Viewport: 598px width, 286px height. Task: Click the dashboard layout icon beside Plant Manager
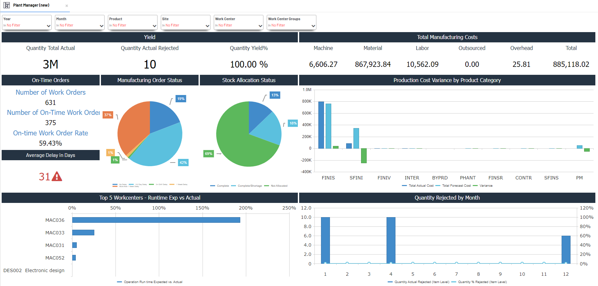[x=7, y=5]
